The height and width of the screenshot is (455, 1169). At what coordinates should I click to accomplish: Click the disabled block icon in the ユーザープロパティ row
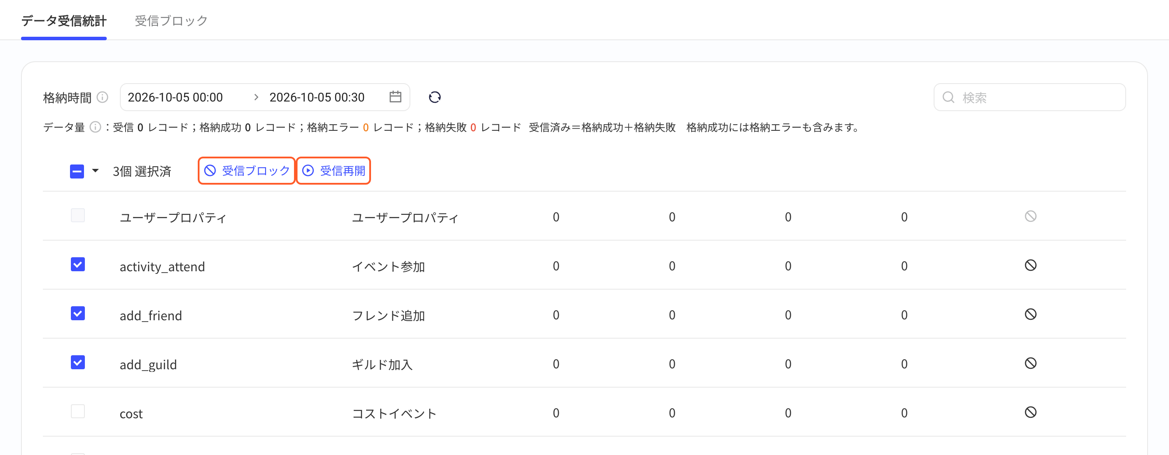(1030, 217)
